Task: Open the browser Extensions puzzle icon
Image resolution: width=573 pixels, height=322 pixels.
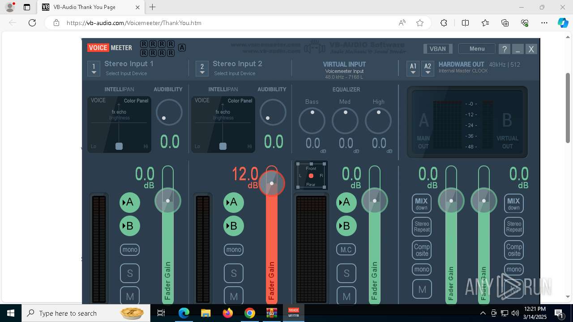Action: 444,23
